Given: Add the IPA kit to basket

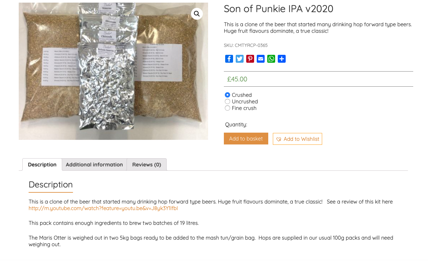Looking at the screenshot, I should (x=246, y=139).
